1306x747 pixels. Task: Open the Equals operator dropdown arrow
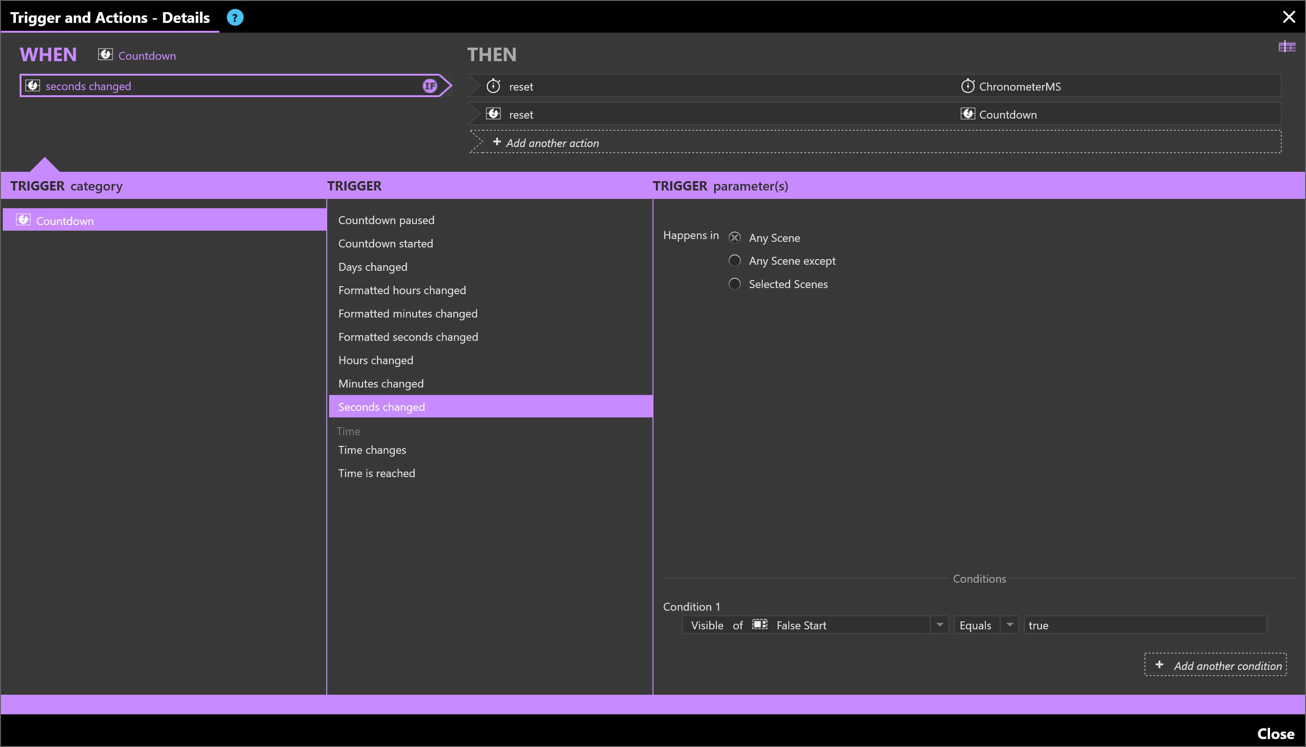point(1009,625)
